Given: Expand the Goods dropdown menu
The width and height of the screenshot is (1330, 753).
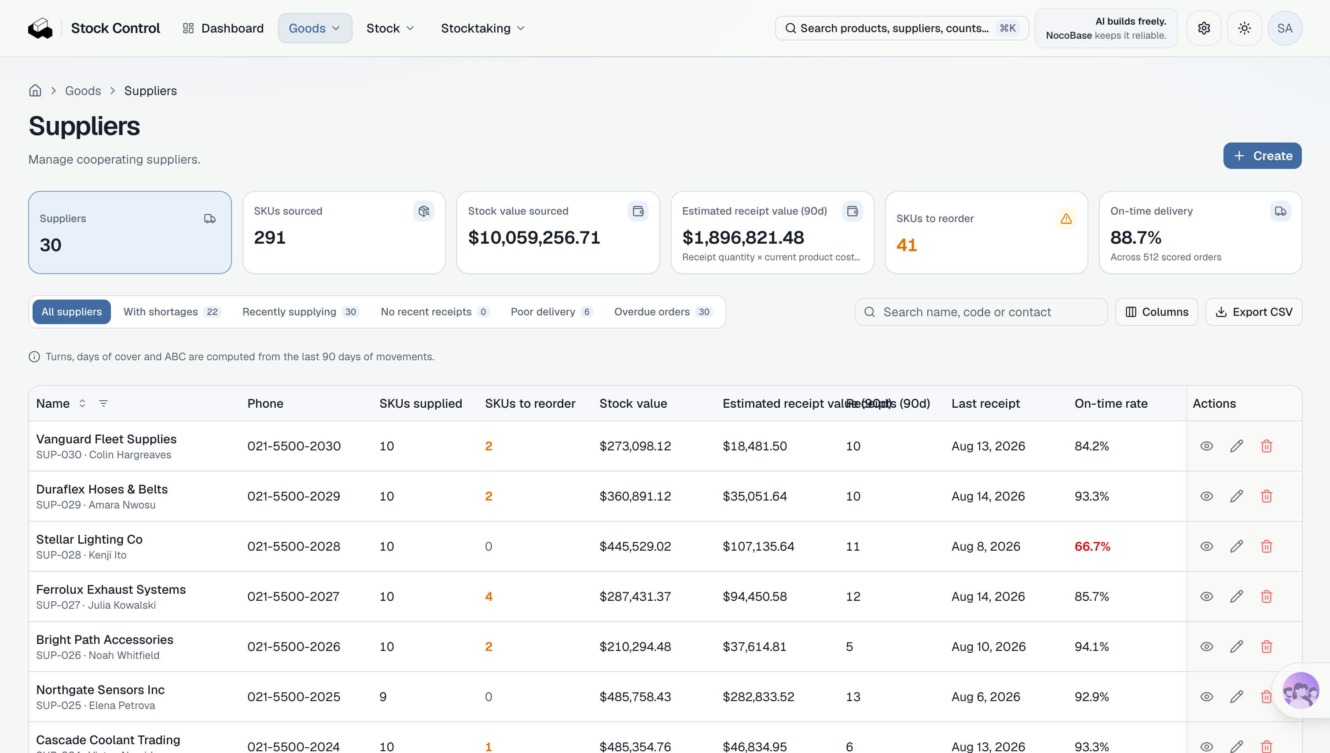Looking at the screenshot, I should [x=315, y=29].
